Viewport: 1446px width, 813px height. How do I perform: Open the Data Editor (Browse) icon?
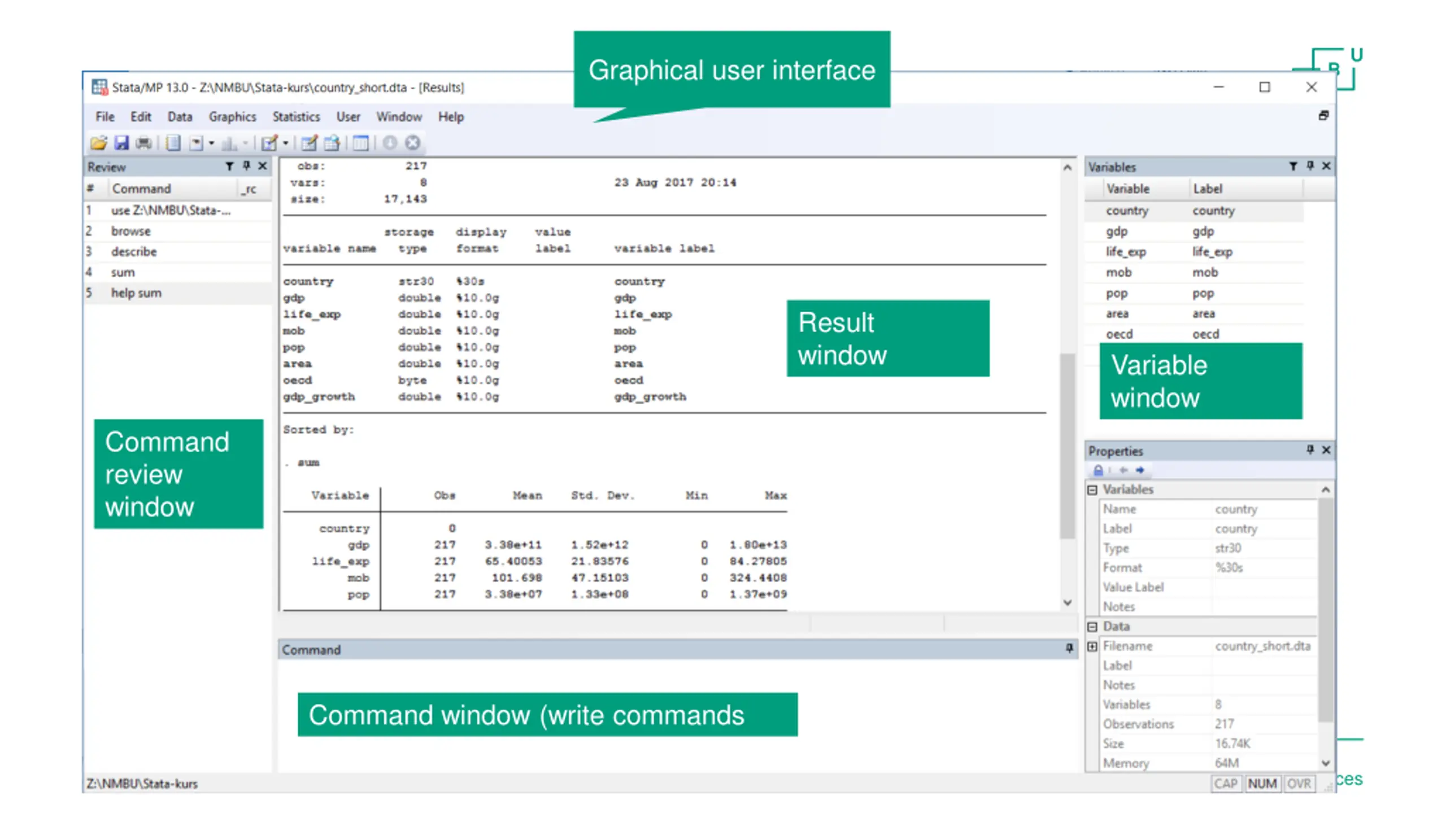[332, 143]
